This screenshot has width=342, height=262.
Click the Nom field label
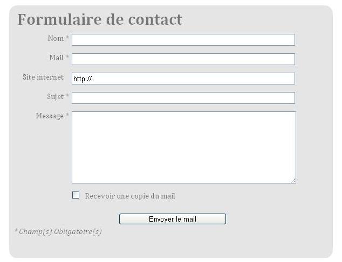tap(56, 38)
